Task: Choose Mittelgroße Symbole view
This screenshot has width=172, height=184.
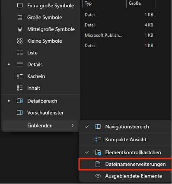Action: pos(41,29)
